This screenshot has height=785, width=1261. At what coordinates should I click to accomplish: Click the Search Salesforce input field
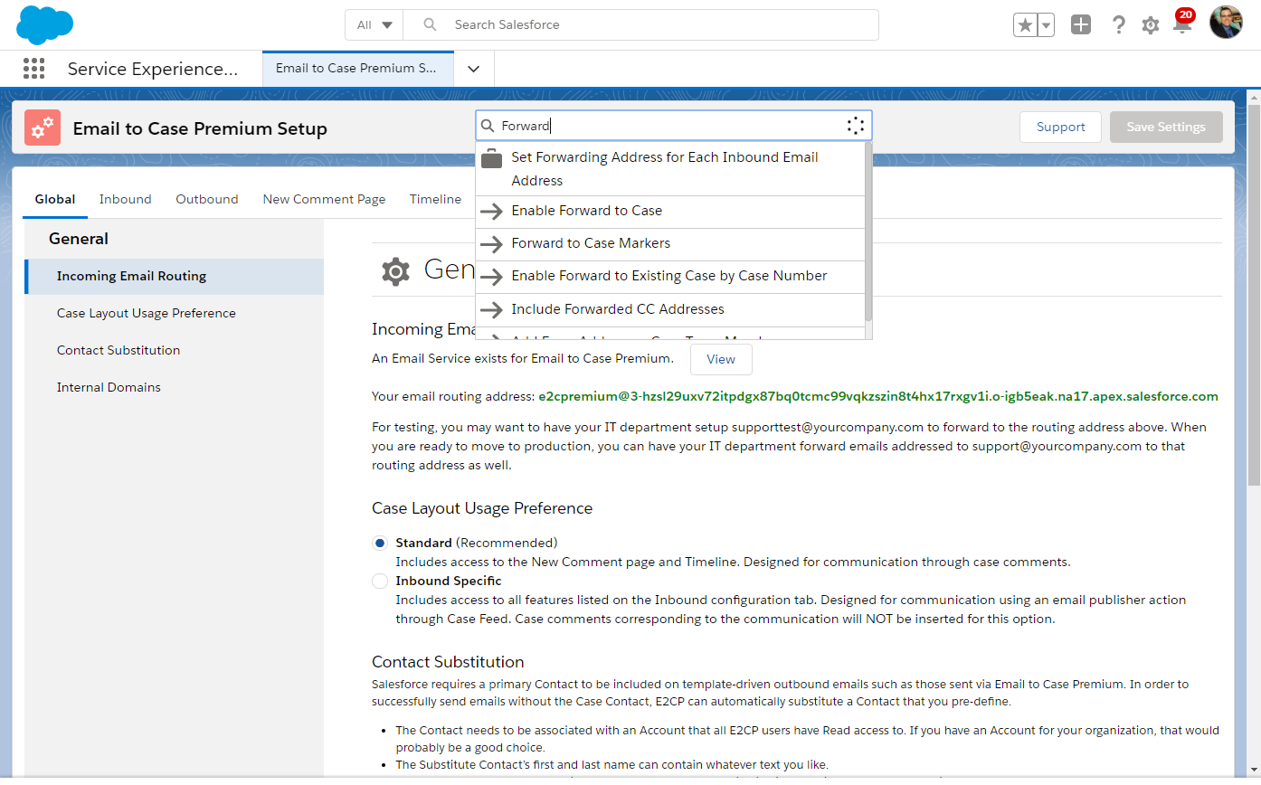(x=640, y=25)
